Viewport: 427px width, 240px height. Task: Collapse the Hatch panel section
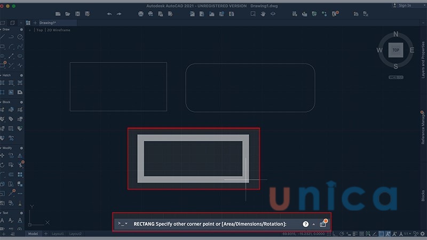(x=1, y=75)
